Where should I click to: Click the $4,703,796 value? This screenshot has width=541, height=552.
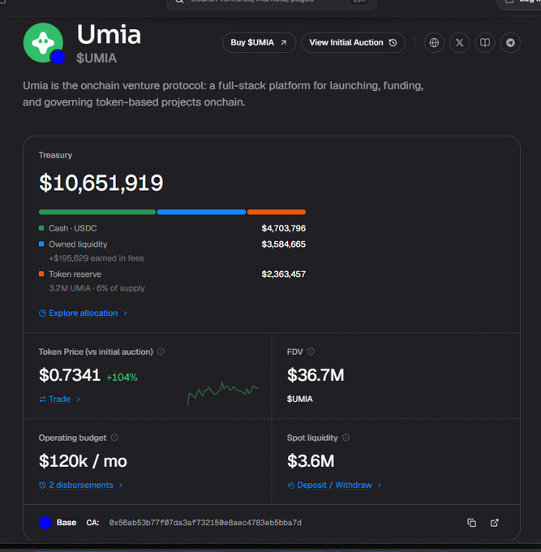[x=284, y=228]
